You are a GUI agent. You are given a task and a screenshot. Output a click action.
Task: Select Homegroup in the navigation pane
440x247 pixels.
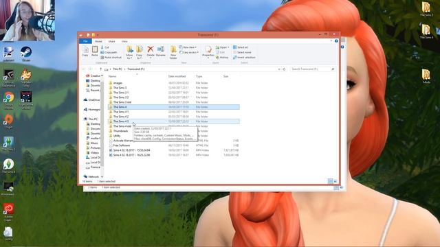click(x=91, y=110)
